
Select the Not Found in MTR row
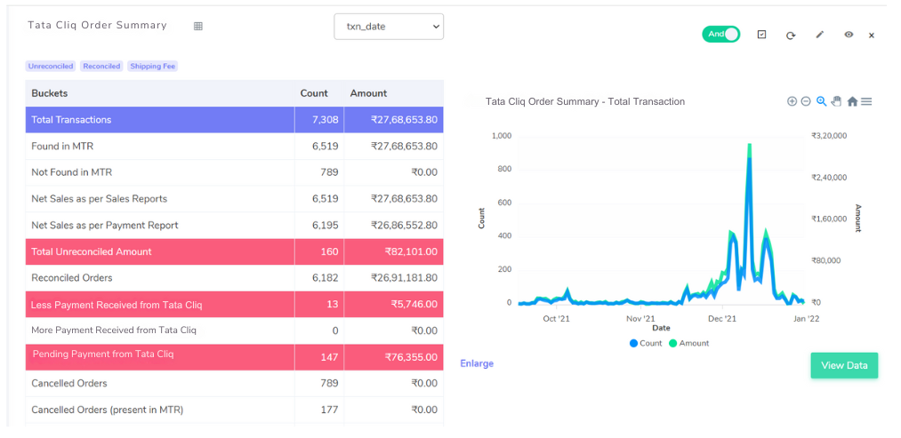click(x=235, y=172)
